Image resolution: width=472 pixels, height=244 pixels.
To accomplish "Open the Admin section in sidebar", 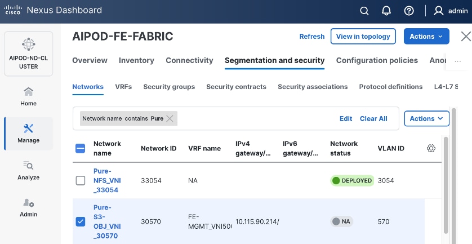I will click(28, 207).
